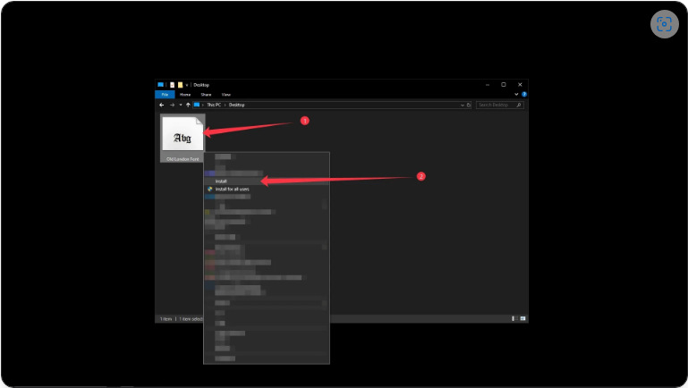Viewport: 688px width, 388px height.
Task: Switch to the large icons view layout
Action: (x=522, y=319)
